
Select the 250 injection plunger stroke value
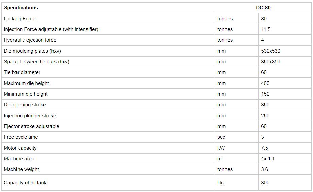click(265, 116)
